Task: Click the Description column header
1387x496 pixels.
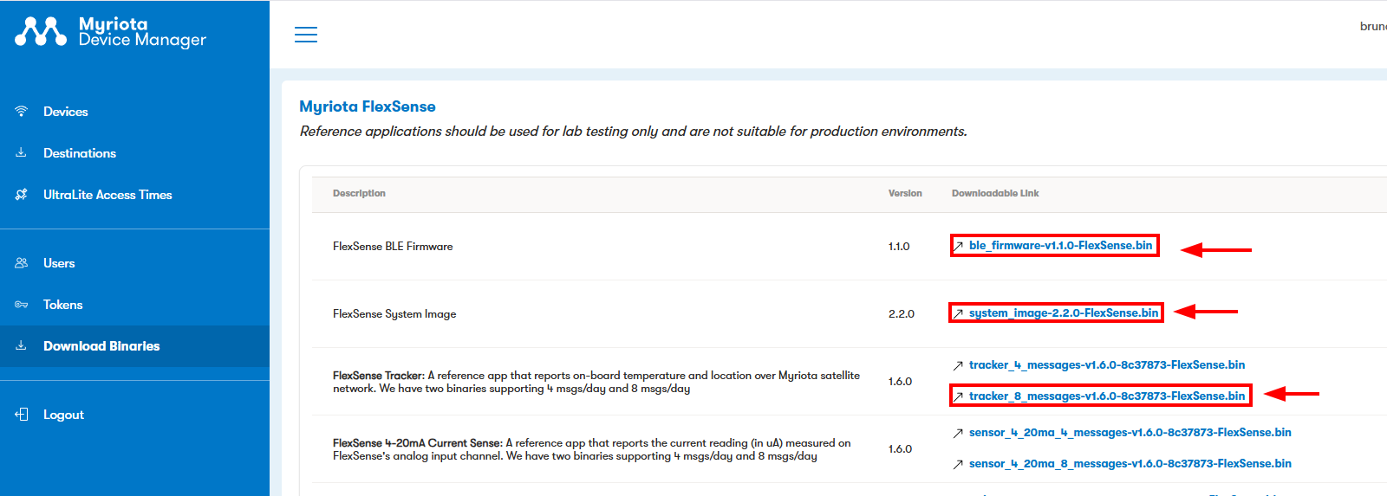Action: [x=359, y=193]
